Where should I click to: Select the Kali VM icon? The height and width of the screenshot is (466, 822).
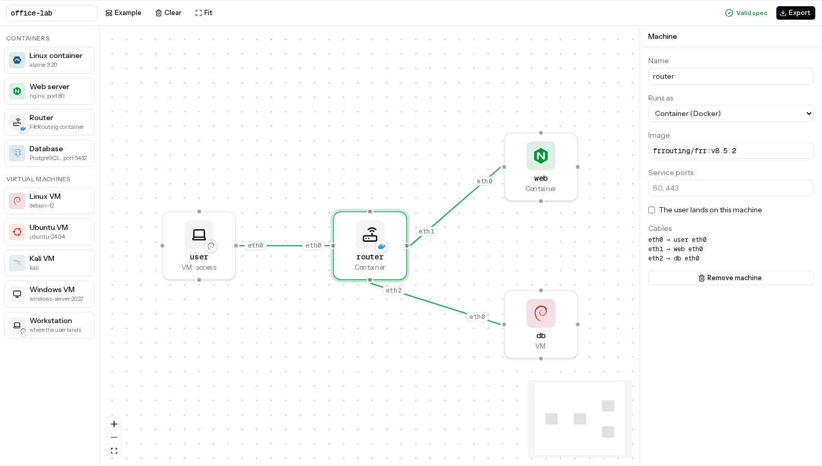coord(17,263)
